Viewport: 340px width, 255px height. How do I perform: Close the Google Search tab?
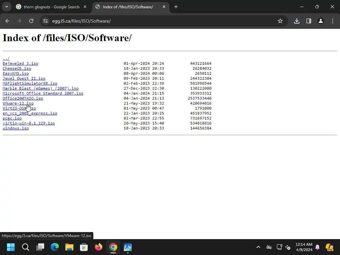coord(85,7)
